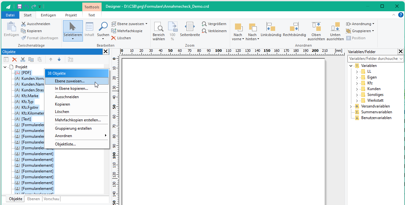The image size is (405, 205).
Task: Open the Anordnung dropdown
Action: tap(373, 24)
